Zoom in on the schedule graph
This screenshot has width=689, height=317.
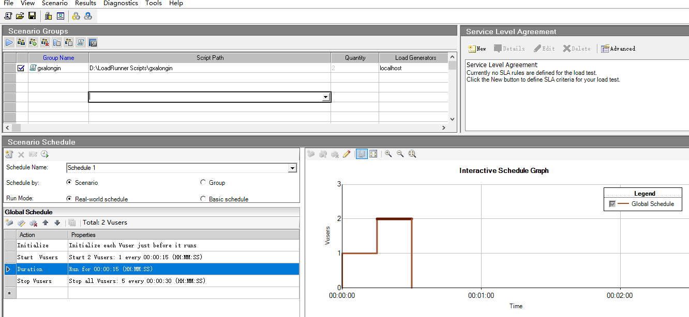click(388, 154)
